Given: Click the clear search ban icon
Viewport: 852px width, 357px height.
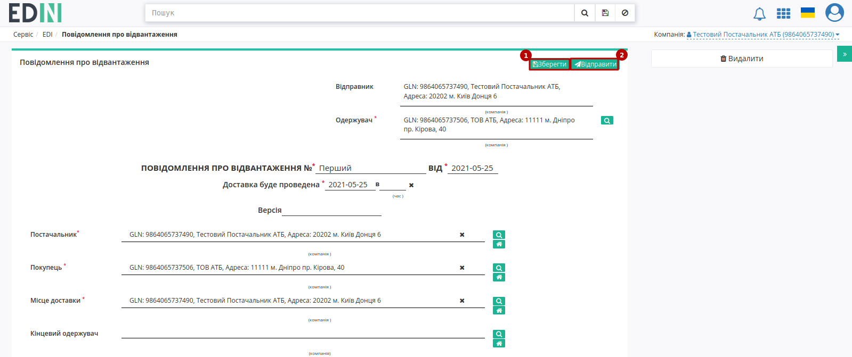Looking at the screenshot, I should coord(625,13).
